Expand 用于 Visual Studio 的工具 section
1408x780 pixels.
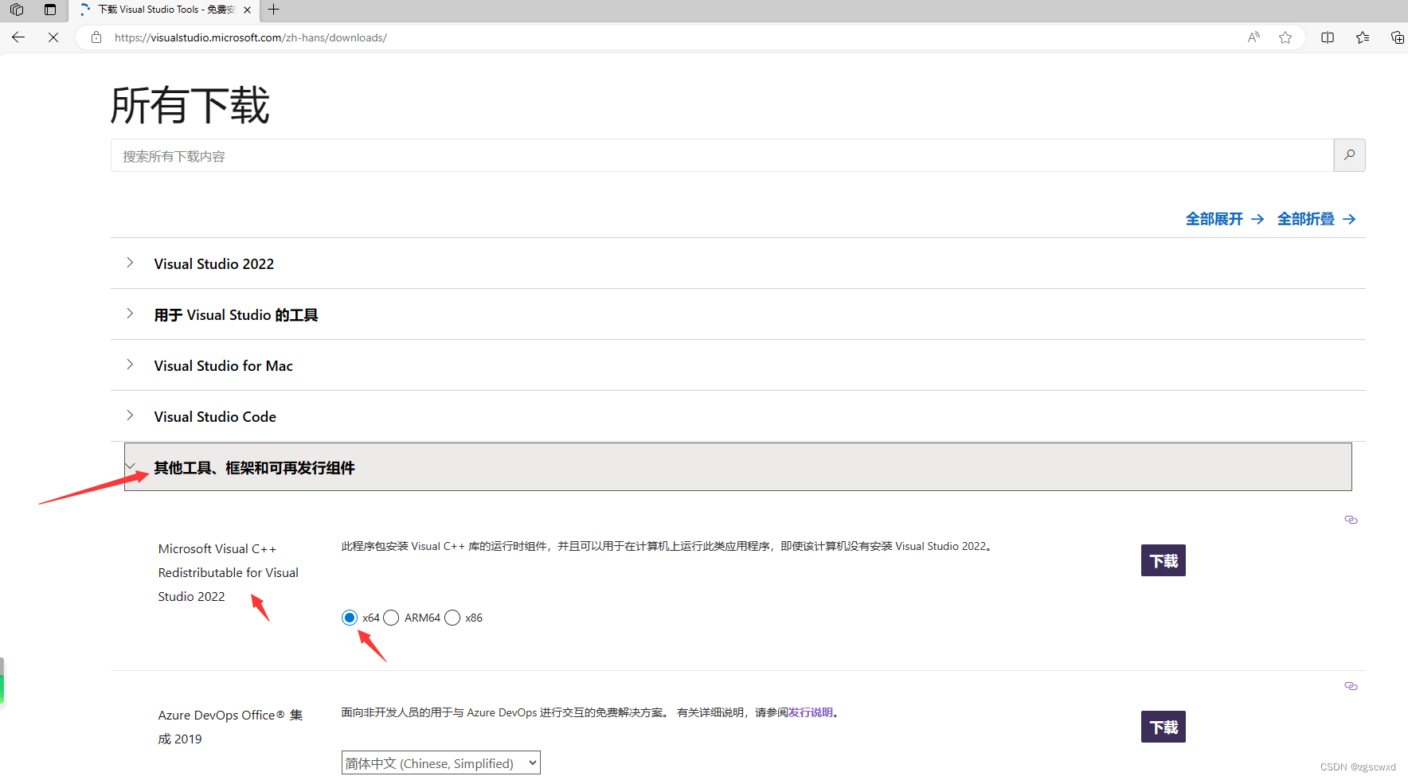737,314
